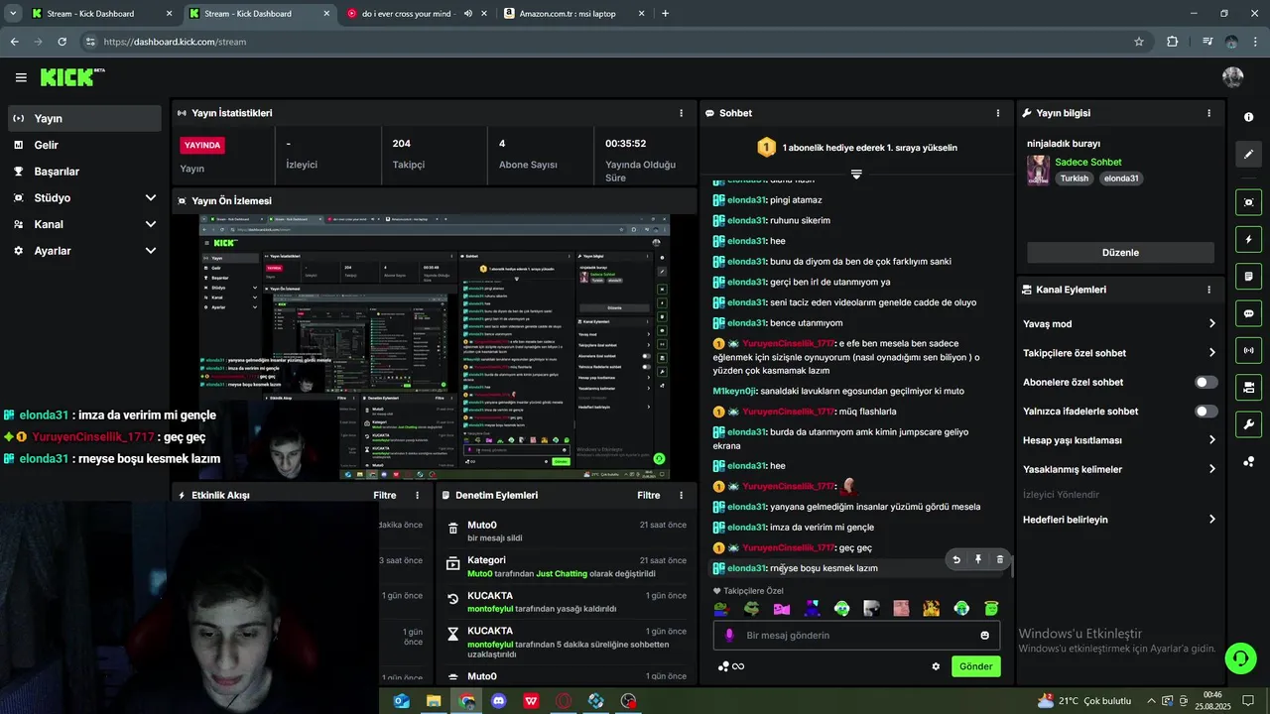
Task: Toggle the broadcast signal icon in the right sidebar
Action: [1248, 350]
